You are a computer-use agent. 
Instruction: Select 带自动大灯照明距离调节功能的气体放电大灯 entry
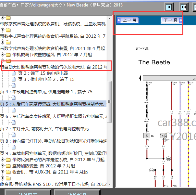tap(54, 67)
